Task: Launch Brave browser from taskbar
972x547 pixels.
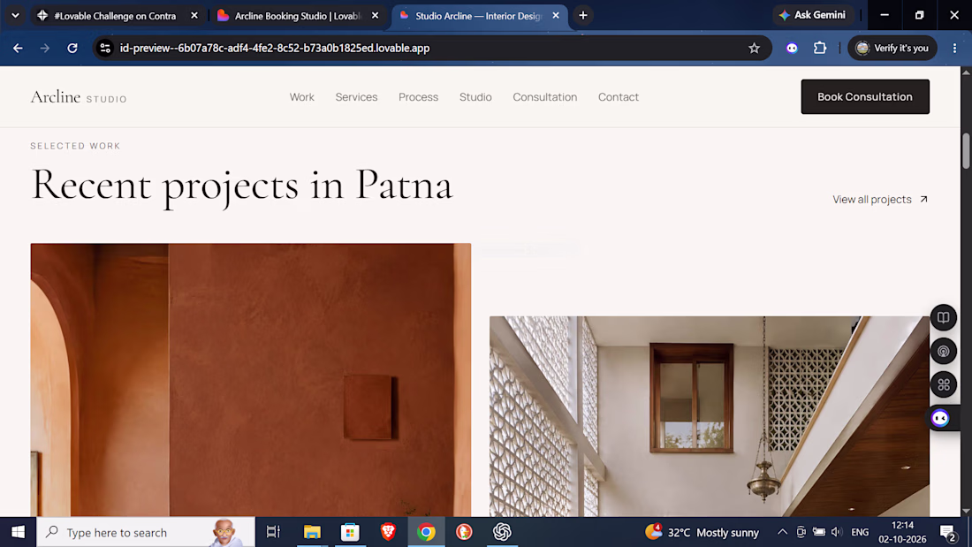Action: [388, 532]
